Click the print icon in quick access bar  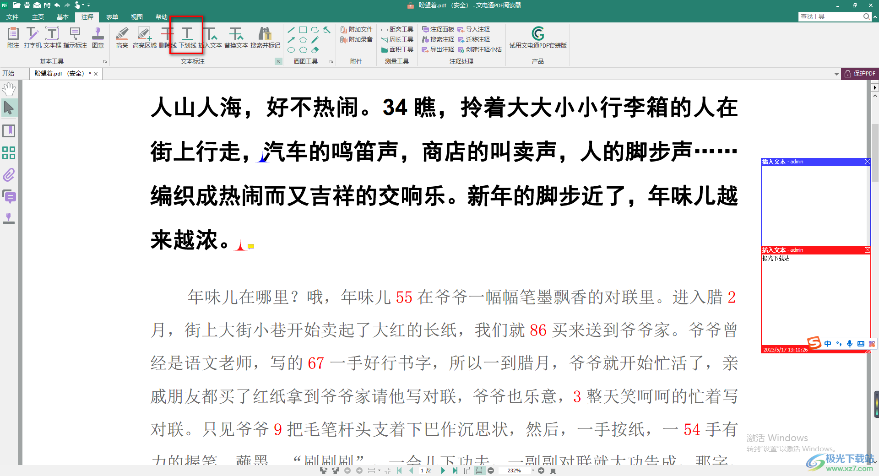click(x=47, y=5)
